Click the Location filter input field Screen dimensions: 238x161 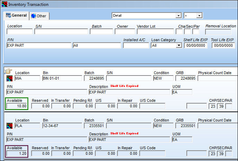20,32
